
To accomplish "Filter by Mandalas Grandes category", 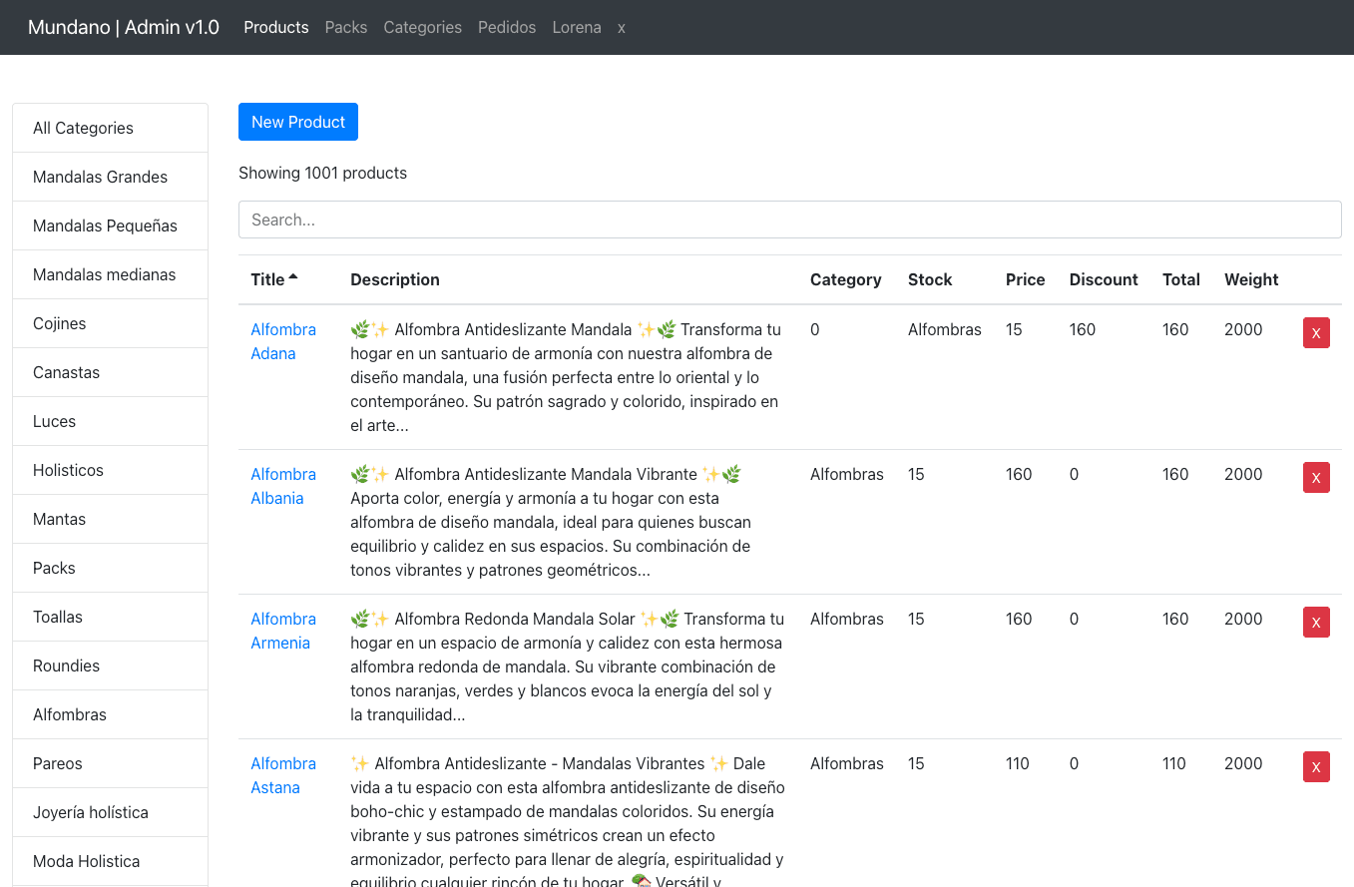I will (x=110, y=177).
